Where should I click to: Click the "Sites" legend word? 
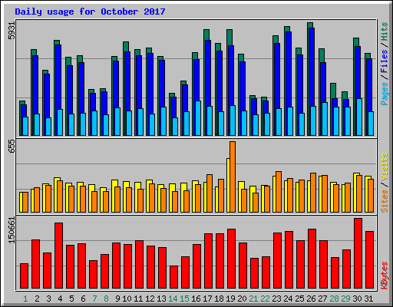click(384, 201)
